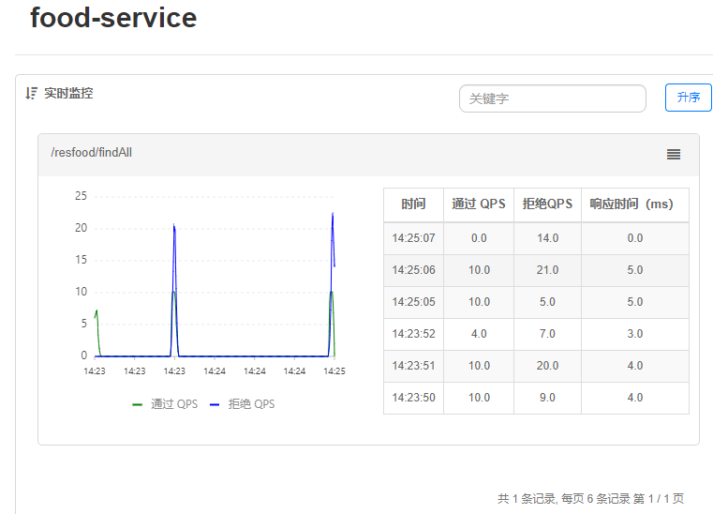Click the blue spike peak at middle 14:23
The image size is (713, 514).
tap(173, 225)
